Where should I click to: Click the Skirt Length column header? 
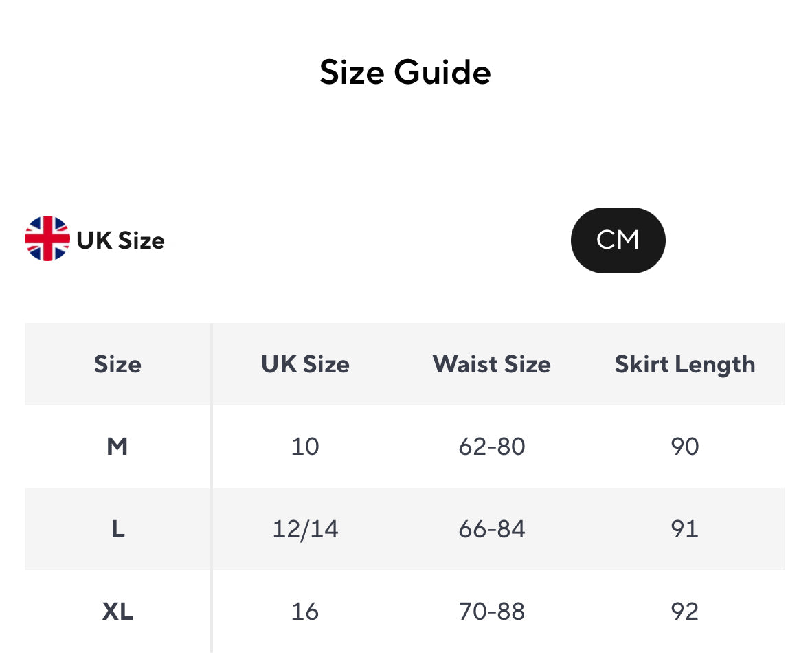tap(684, 364)
